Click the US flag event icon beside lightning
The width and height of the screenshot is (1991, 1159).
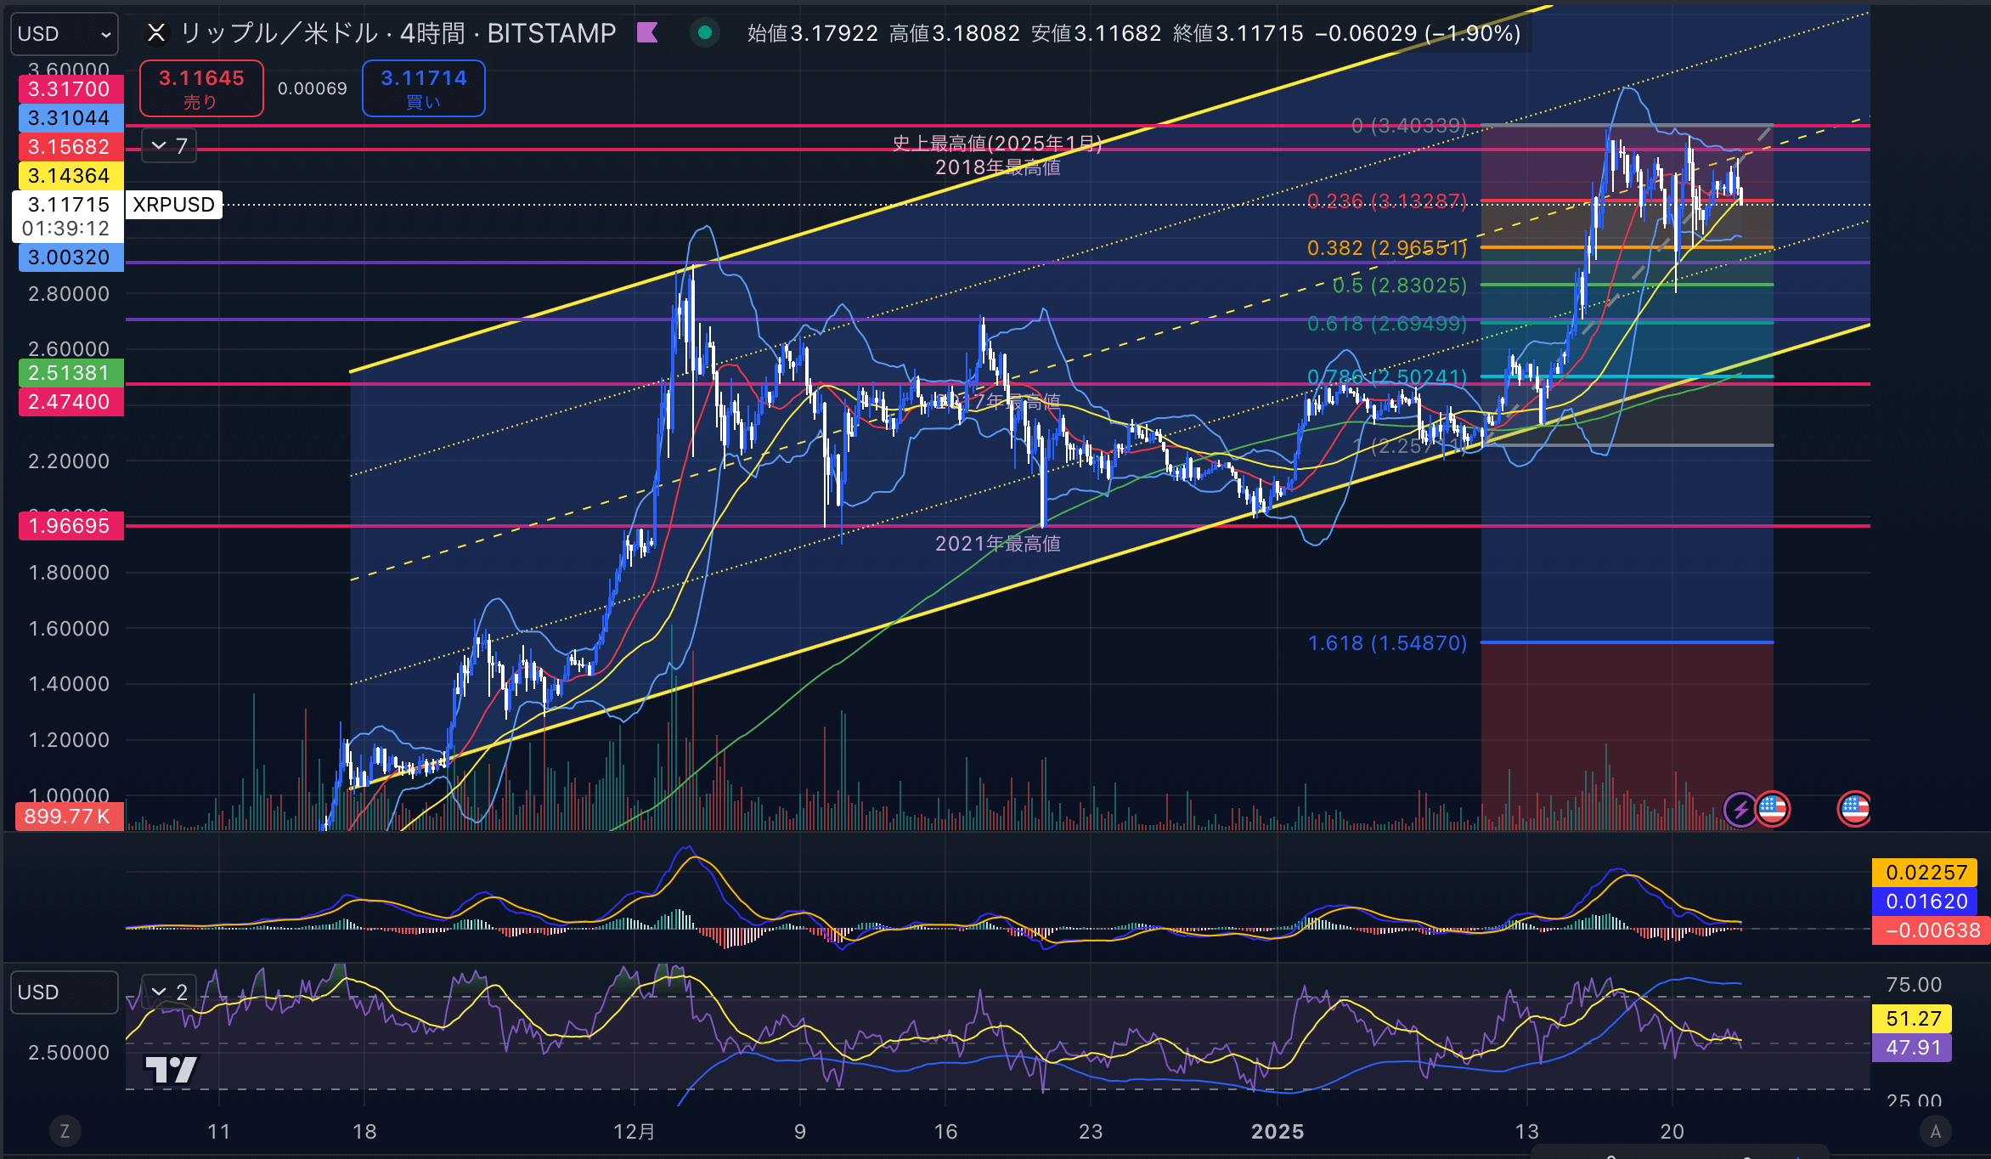(1773, 808)
